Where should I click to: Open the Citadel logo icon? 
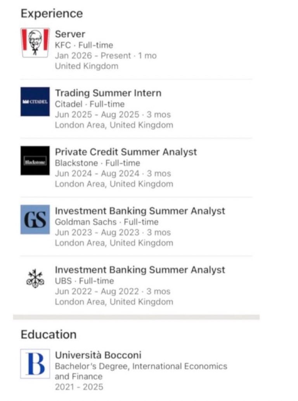[35, 102]
